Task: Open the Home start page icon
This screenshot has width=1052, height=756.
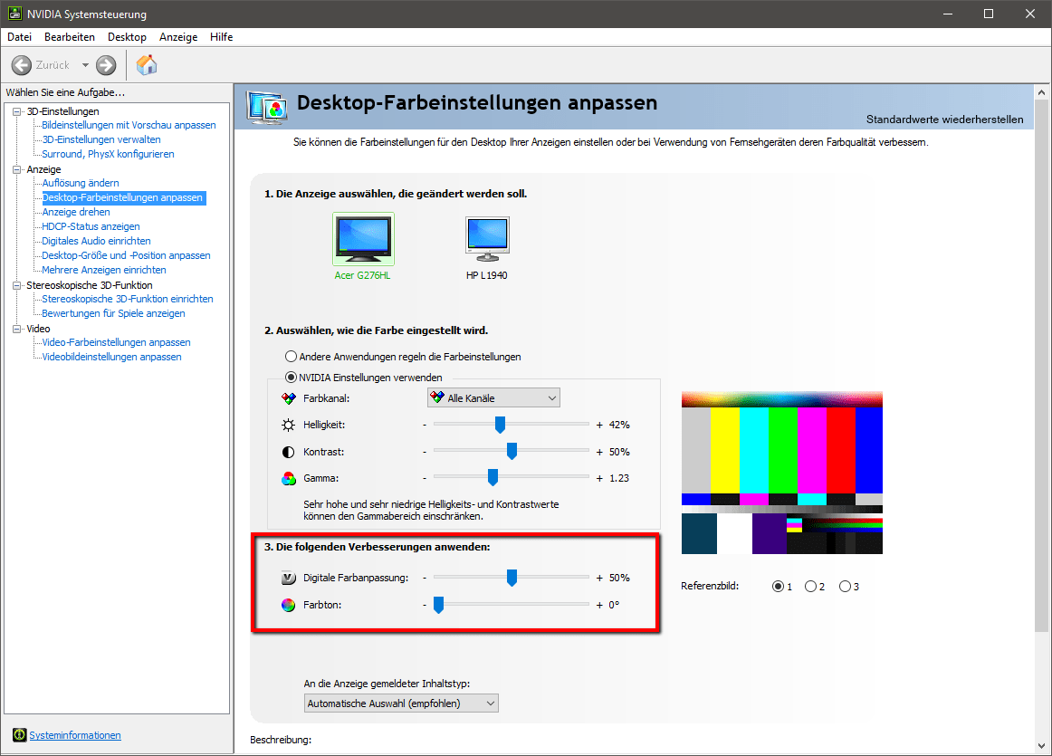Action: click(147, 65)
